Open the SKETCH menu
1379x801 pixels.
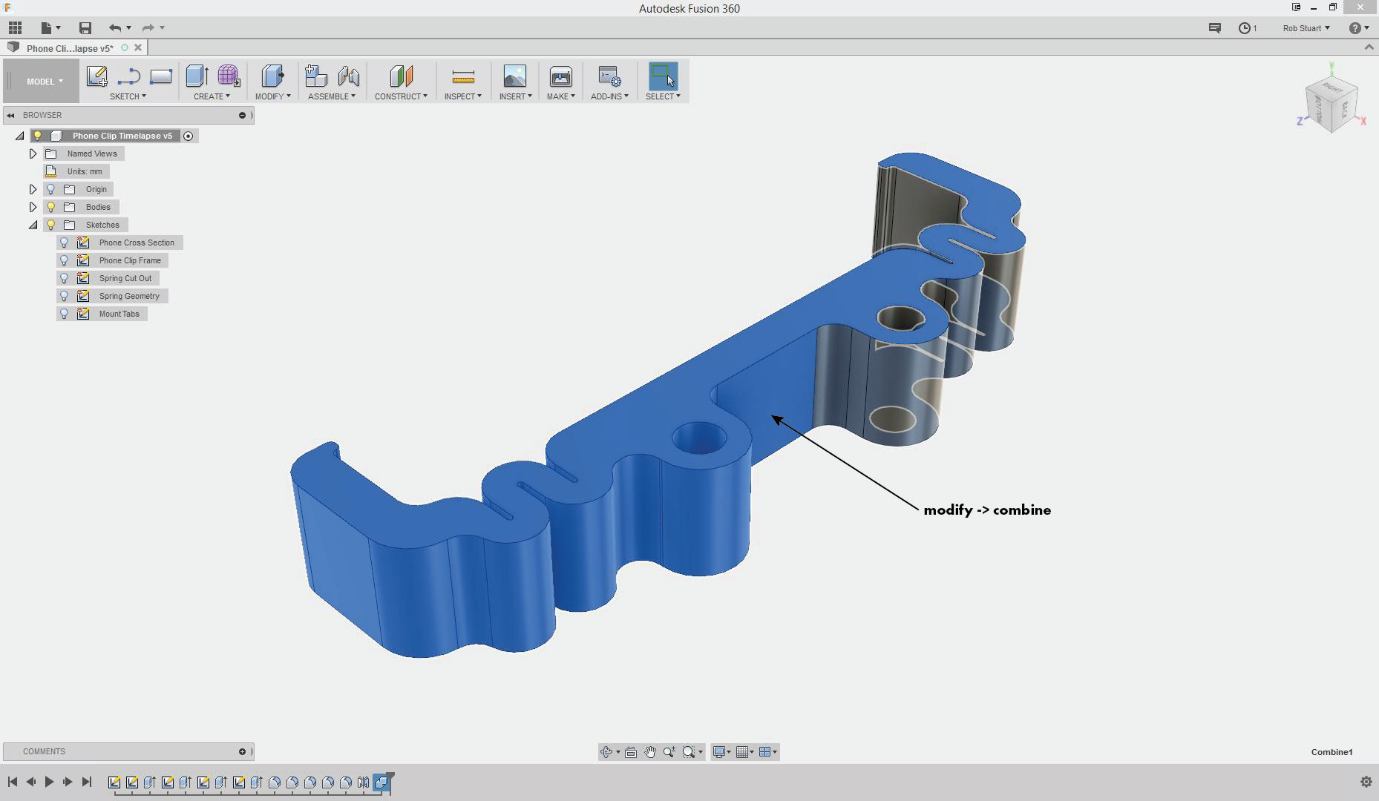[128, 96]
